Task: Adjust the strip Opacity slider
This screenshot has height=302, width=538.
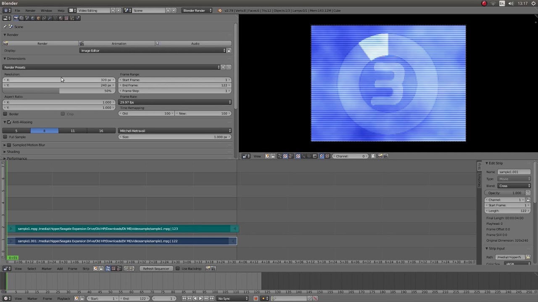Action: [505, 193]
